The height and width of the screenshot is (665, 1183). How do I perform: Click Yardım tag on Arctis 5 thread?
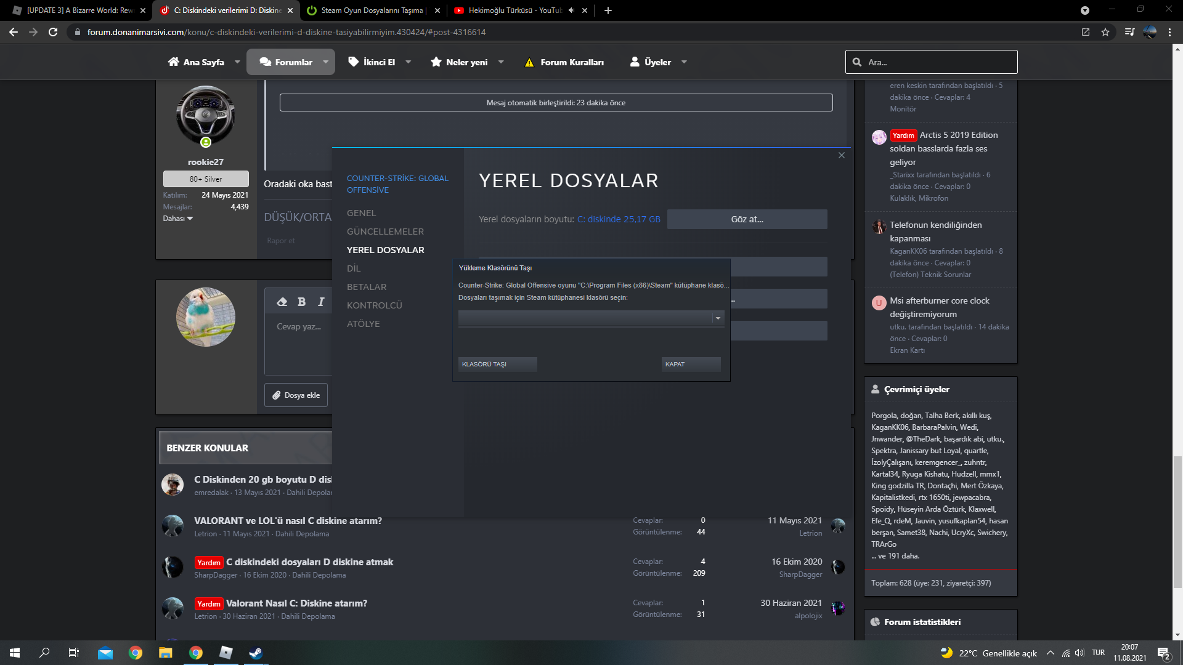pos(903,135)
